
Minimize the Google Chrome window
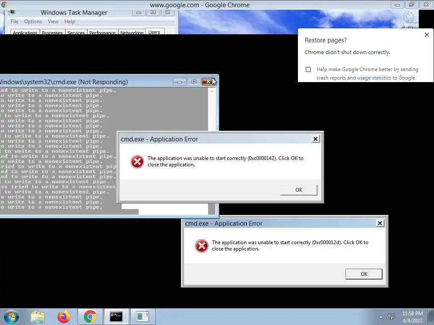tap(397, 5)
